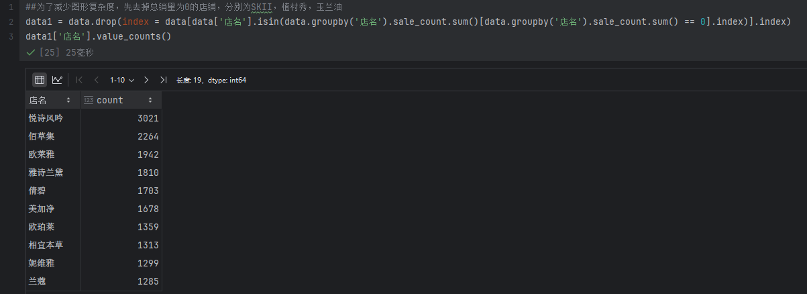
Task: Select the 倩碧 row name
Action: click(37, 191)
